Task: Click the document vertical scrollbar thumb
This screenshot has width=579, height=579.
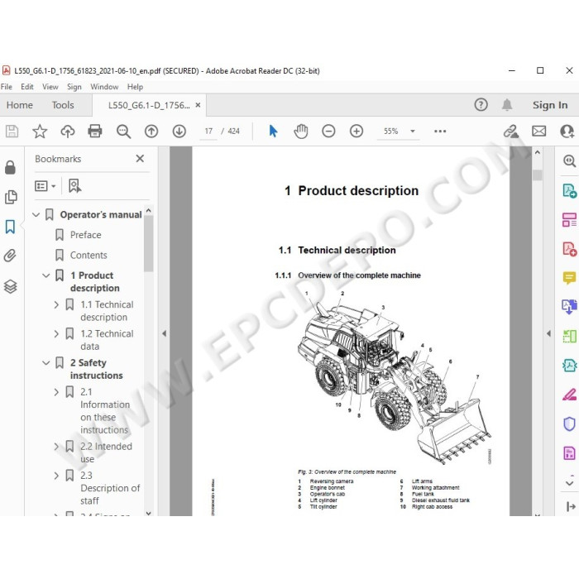Action: pos(538,175)
